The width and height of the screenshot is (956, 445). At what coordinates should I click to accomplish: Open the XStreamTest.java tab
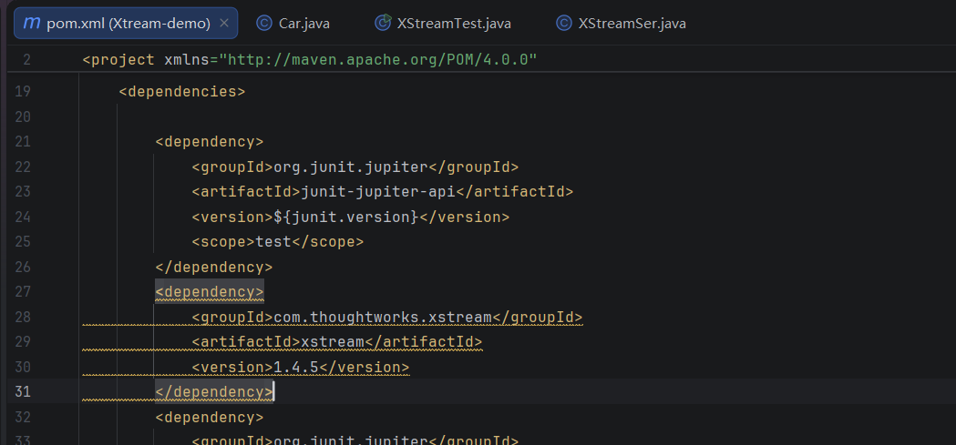pyautogui.click(x=443, y=23)
